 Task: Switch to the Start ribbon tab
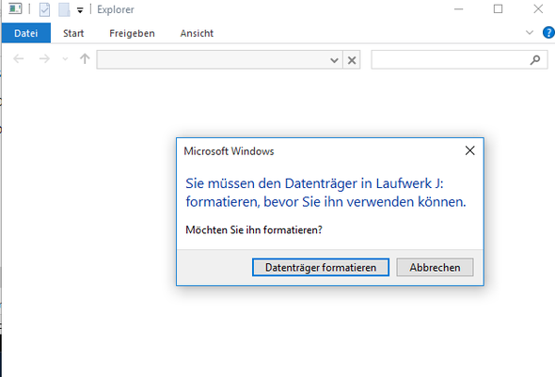pyautogui.click(x=73, y=33)
